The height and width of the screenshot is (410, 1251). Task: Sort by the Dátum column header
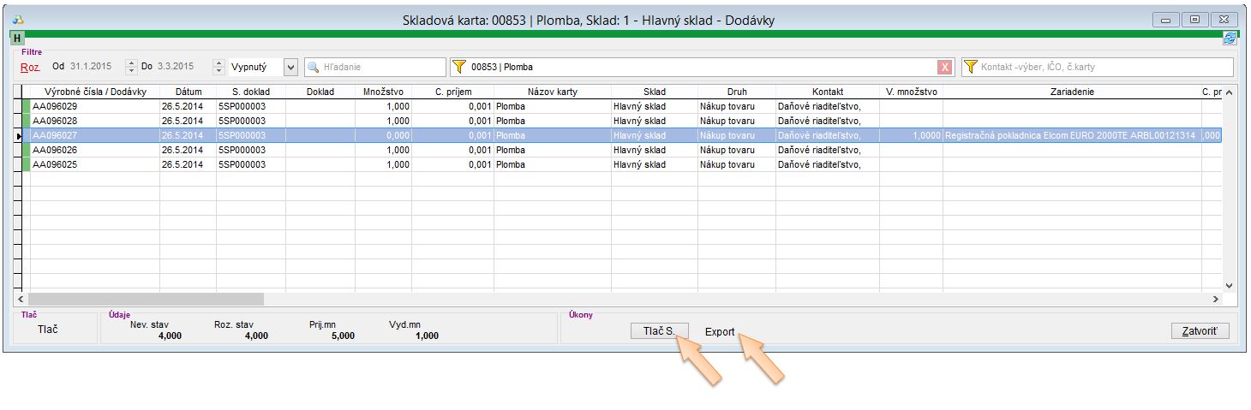[188, 92]
